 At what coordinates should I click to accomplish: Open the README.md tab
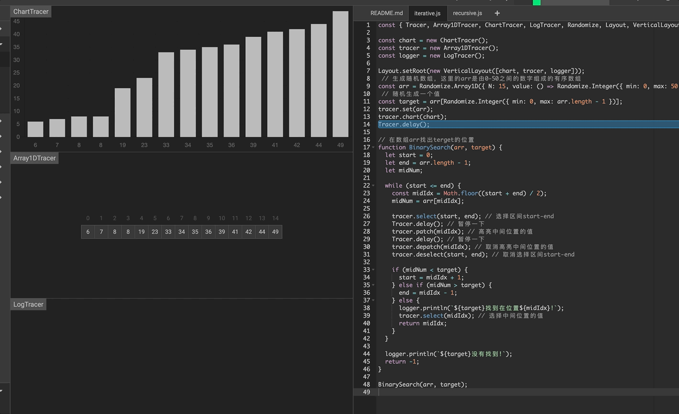386,13
